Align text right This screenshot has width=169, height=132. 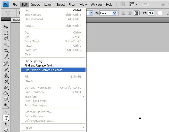pyautogui.click(x=137, y=13)
